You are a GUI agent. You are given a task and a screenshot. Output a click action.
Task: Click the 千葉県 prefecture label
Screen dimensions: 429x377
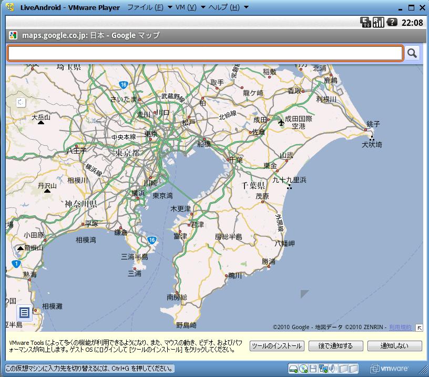[x=253, y=185]
